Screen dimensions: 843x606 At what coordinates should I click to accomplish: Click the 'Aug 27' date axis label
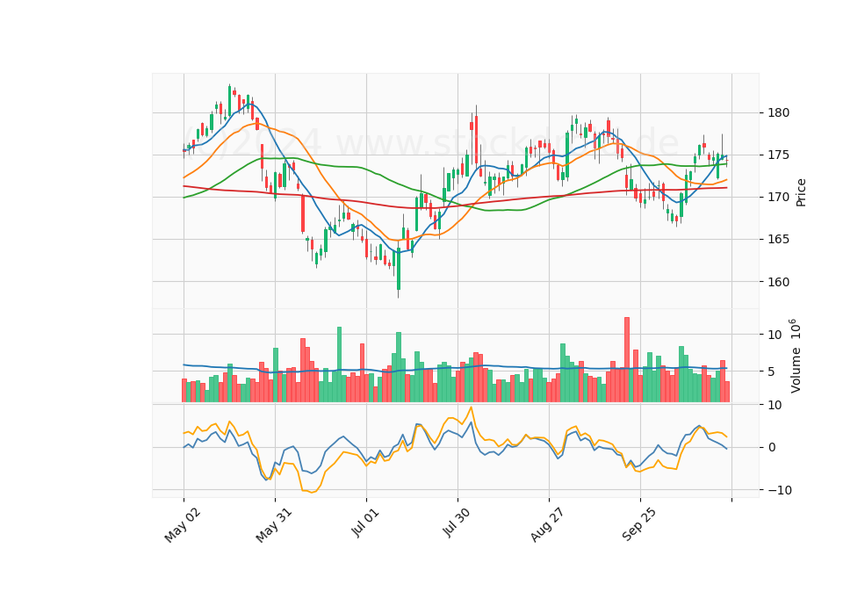[547, 525]
